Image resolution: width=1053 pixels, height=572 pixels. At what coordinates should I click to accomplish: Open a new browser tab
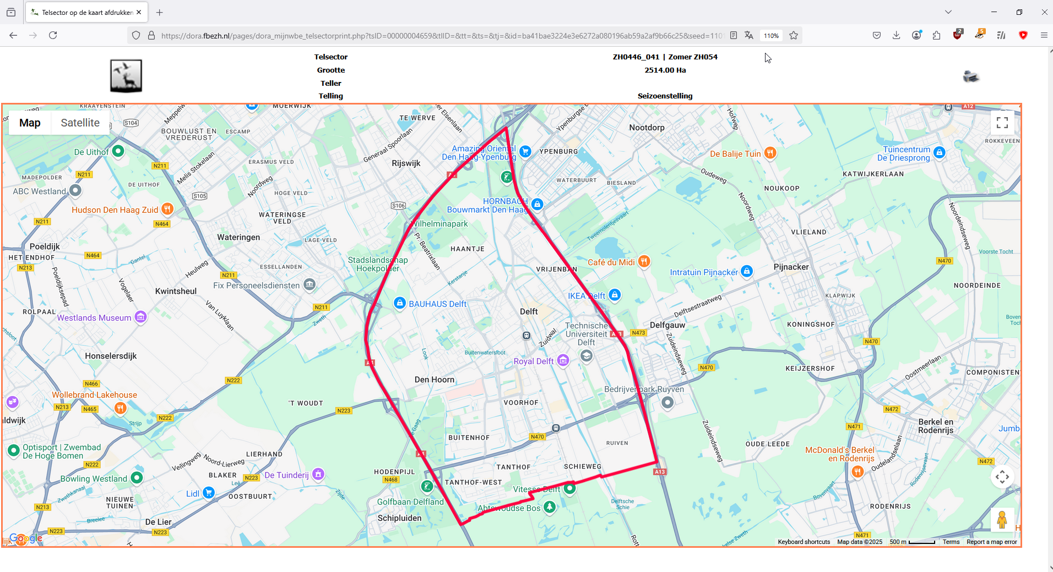click(x=160, y=12)
